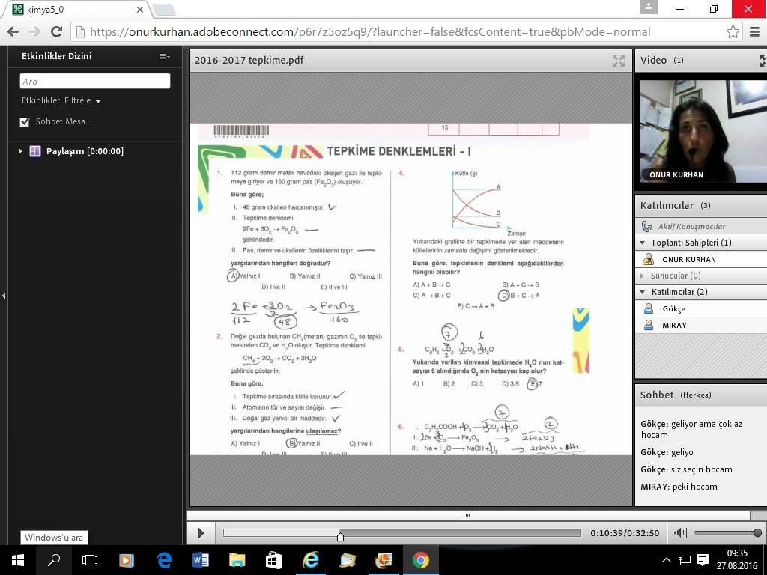Open File Explorer from the taskbar
The height and width of the screenshot is (575, 767).
pyautogui.click(x=237, y=560)
